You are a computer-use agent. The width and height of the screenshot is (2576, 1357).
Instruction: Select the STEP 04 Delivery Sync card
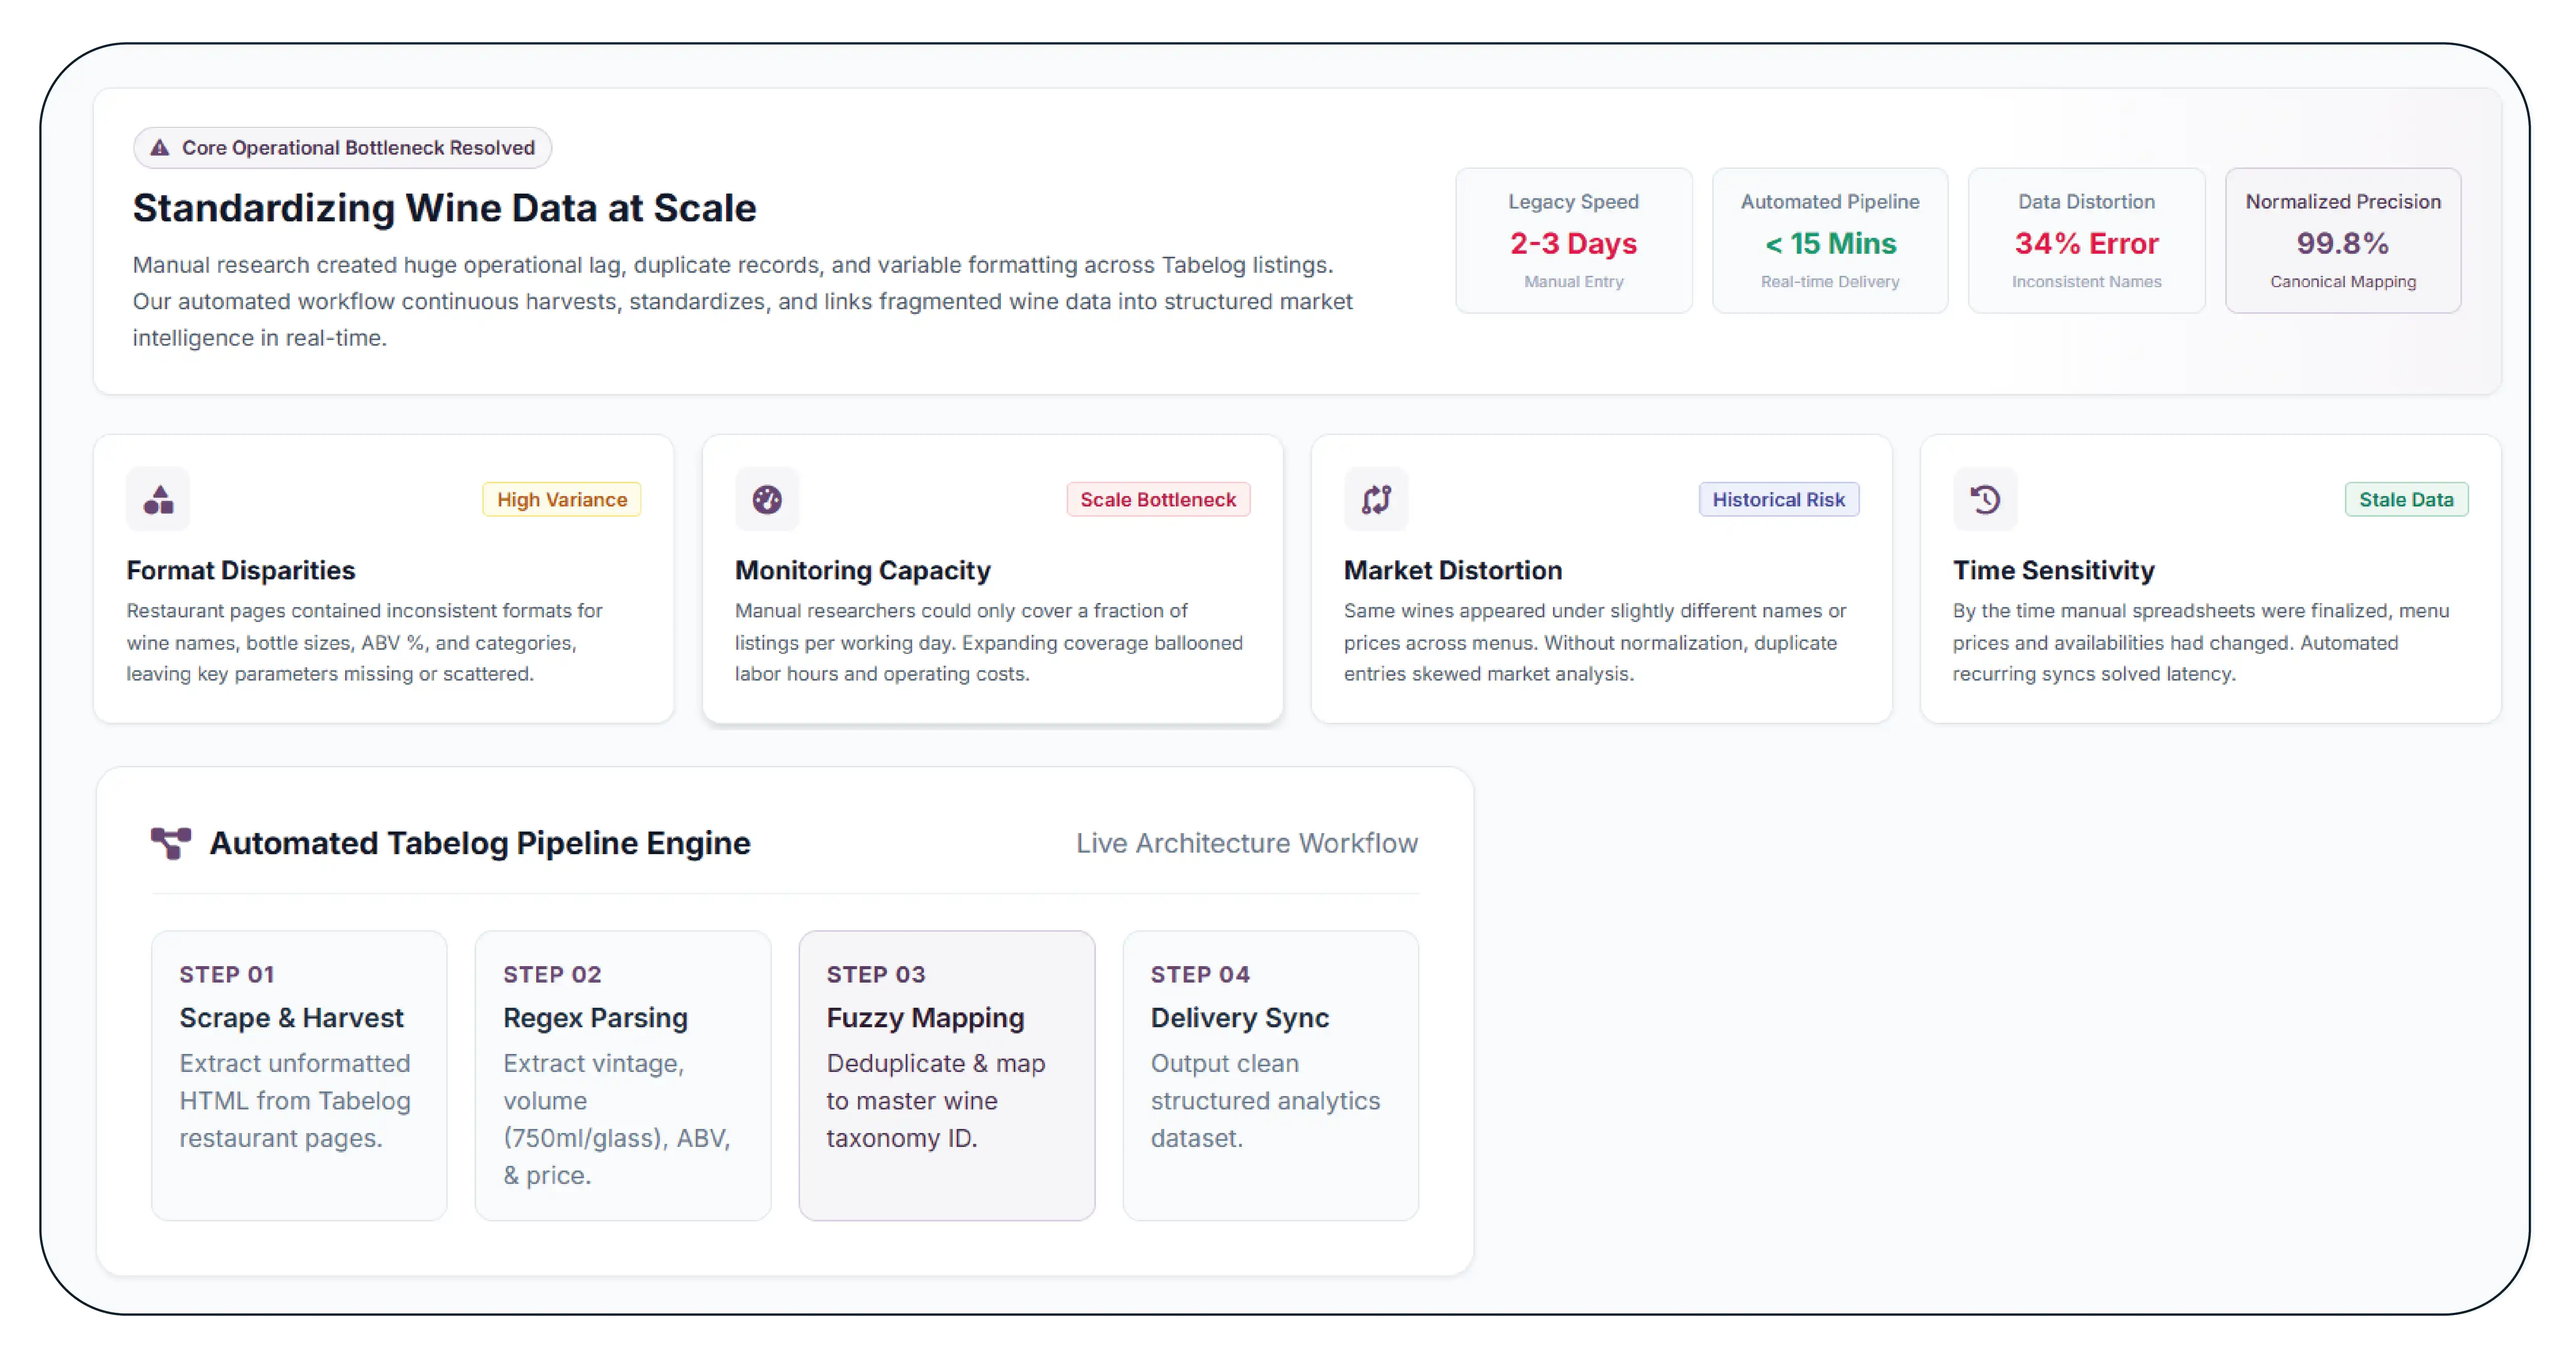[x=1270, y=1075]
